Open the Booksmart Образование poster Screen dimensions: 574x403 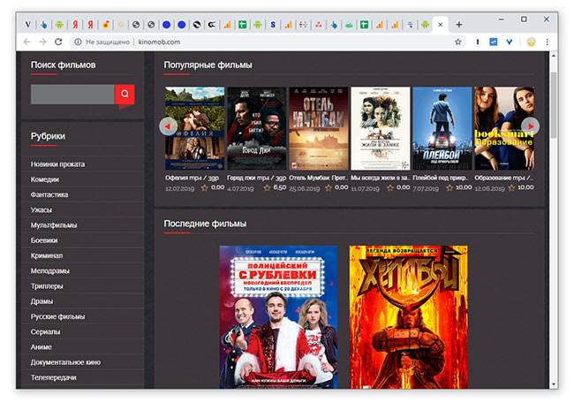pos(504,128)
